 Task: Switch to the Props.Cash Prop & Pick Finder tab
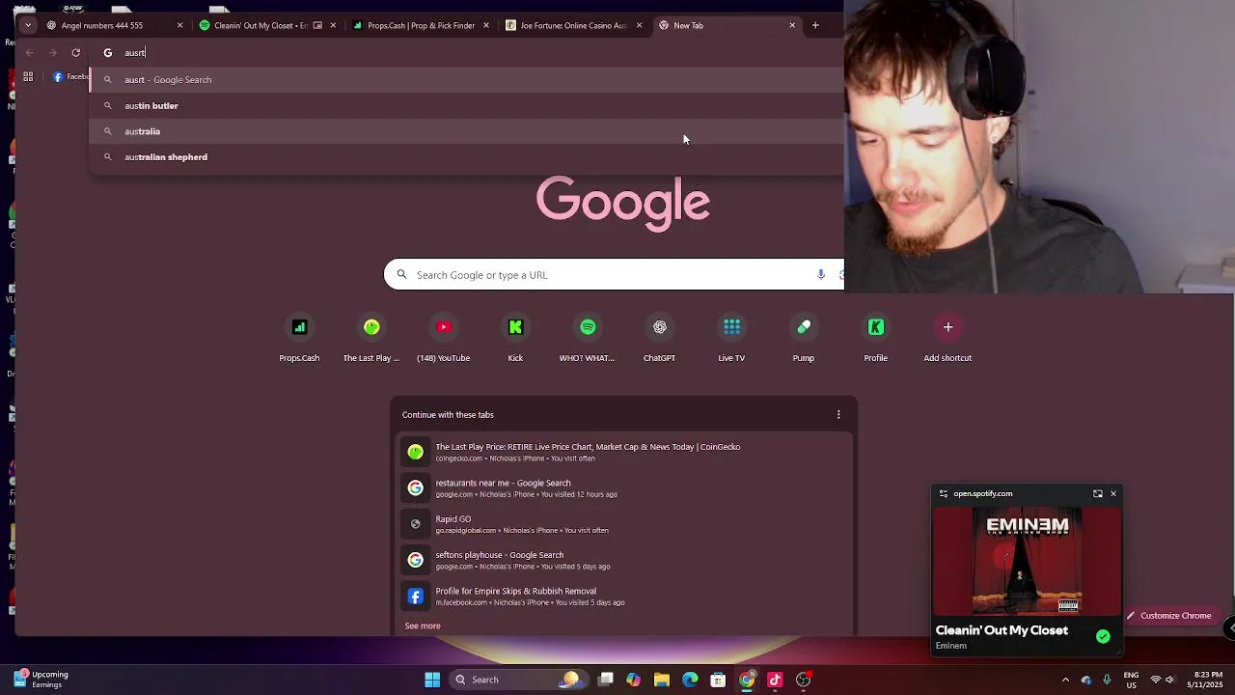422,25
